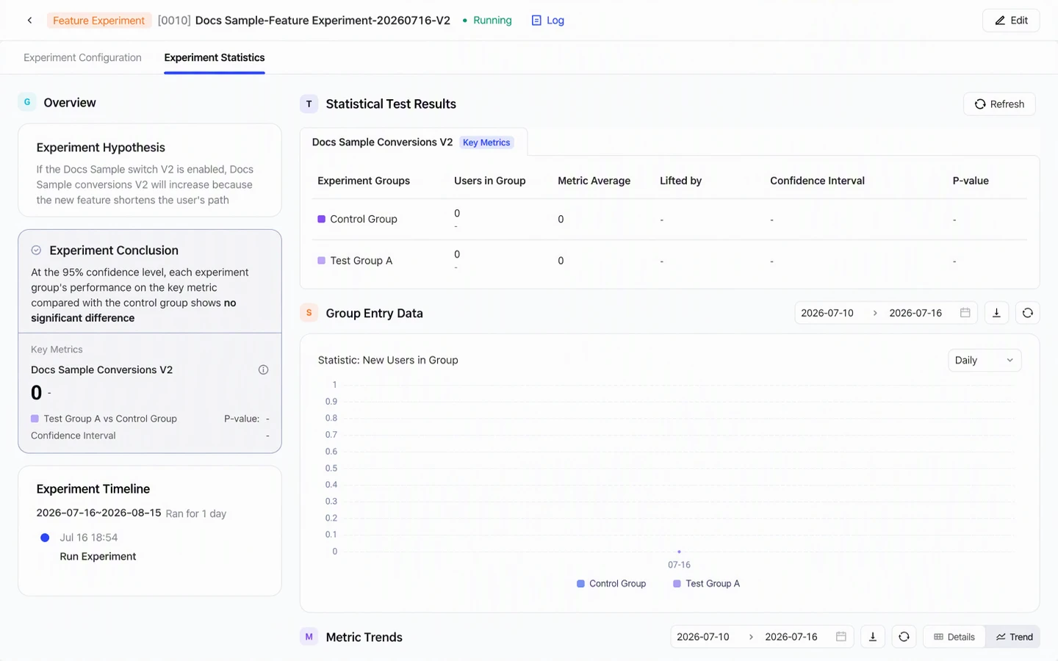
Task: Go back using the top-left arrow
Action: pyautogui.click(x=29, y=21)
